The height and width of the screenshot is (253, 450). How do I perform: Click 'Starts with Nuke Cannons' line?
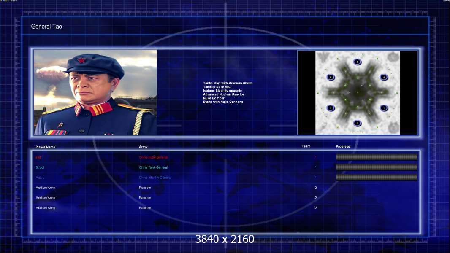[x=223, y=102]
